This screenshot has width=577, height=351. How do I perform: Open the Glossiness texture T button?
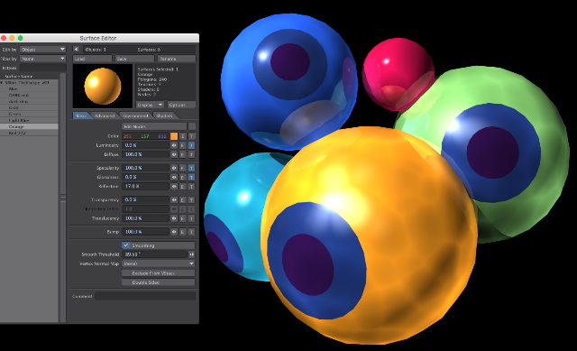point(192,177)
